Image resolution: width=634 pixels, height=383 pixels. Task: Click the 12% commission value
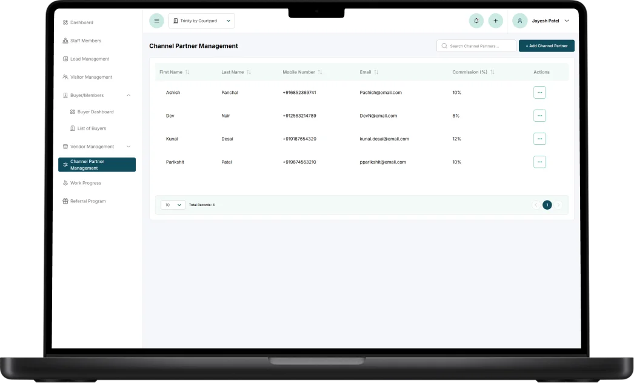pyautogui.click(x=456, y=139)
